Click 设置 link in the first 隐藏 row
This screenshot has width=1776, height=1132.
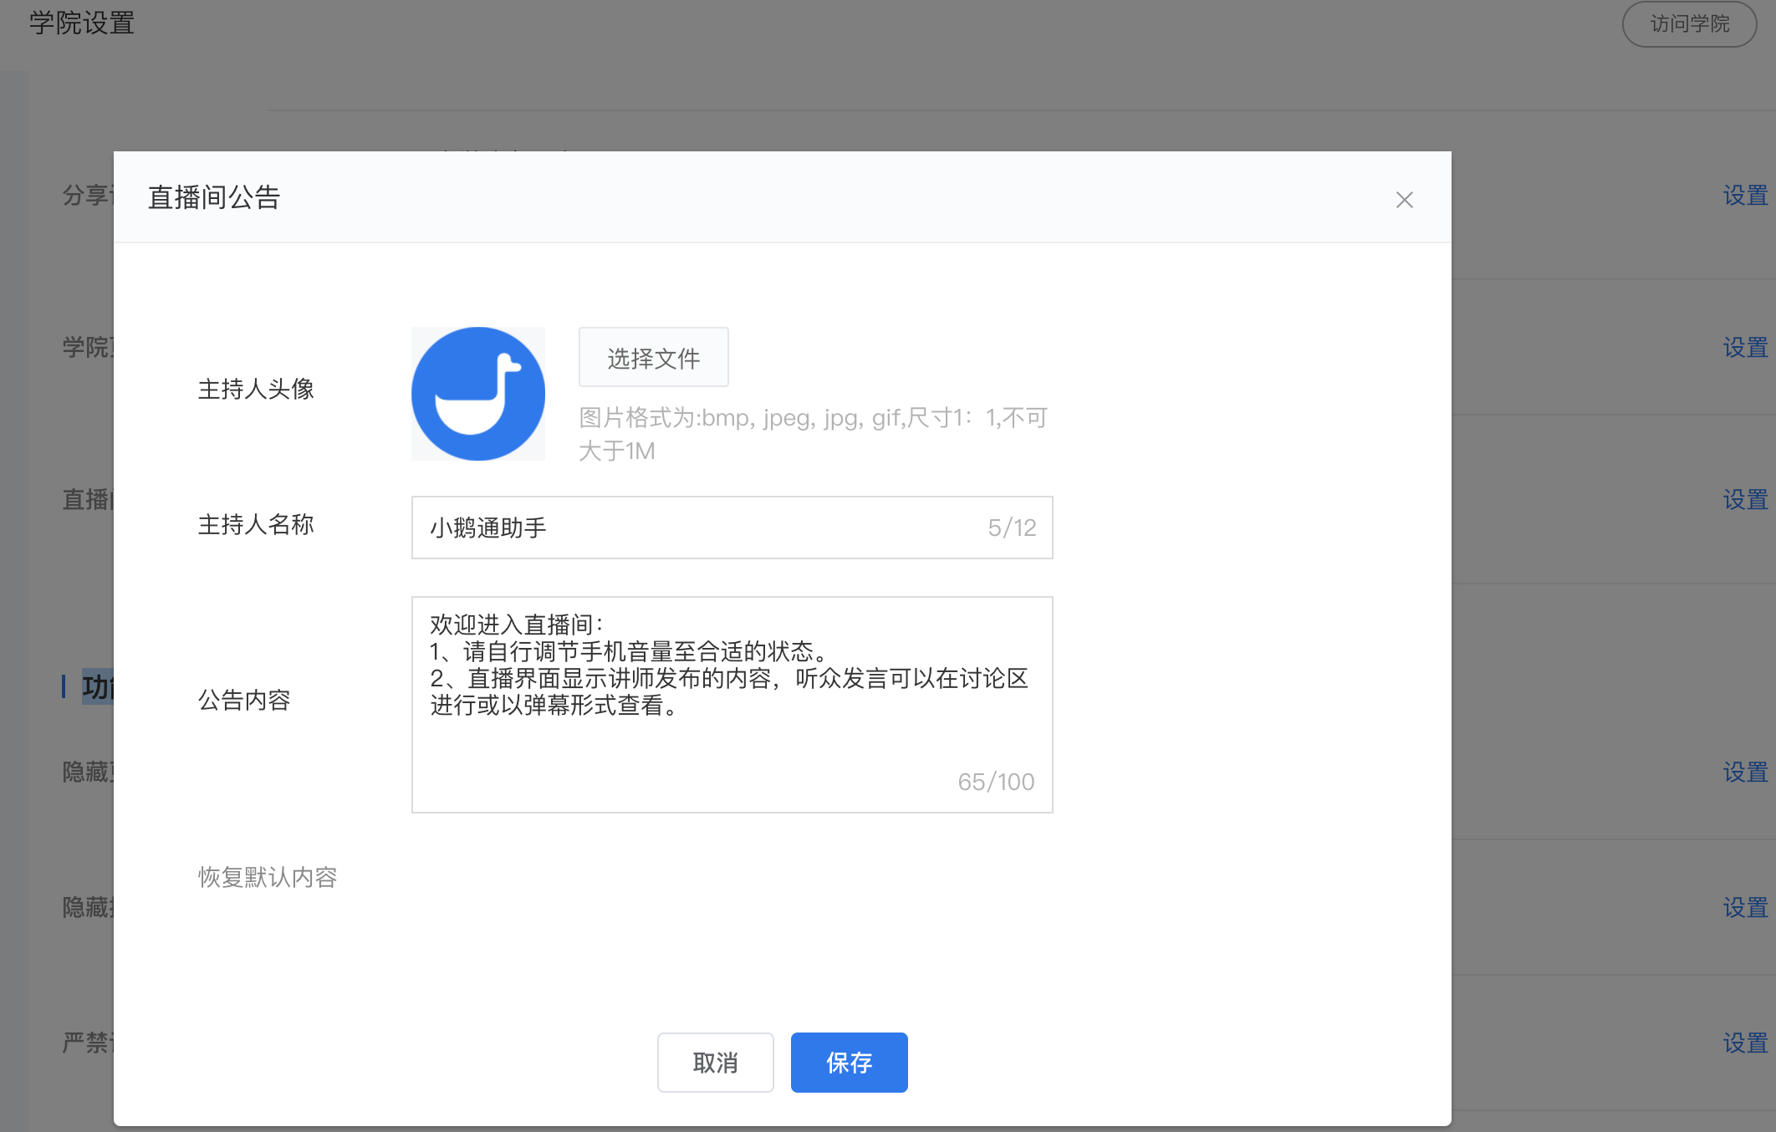coord(1745,773)
